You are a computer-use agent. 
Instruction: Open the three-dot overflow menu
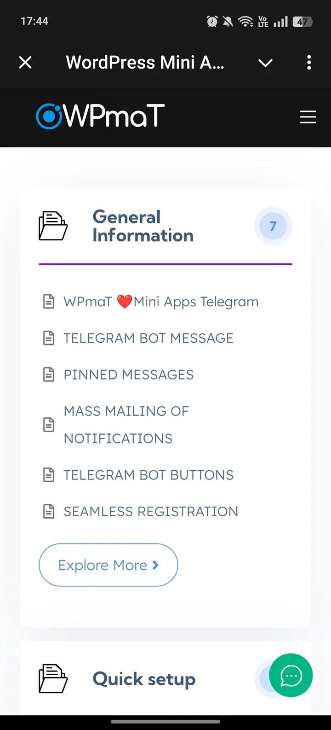[309, 63]
